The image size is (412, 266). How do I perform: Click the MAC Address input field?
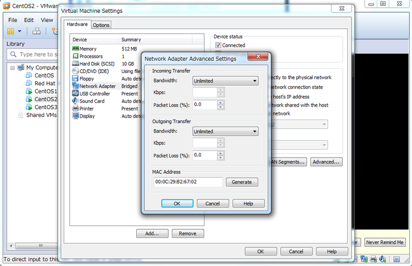pyautogui.click(x=188, y=182)
